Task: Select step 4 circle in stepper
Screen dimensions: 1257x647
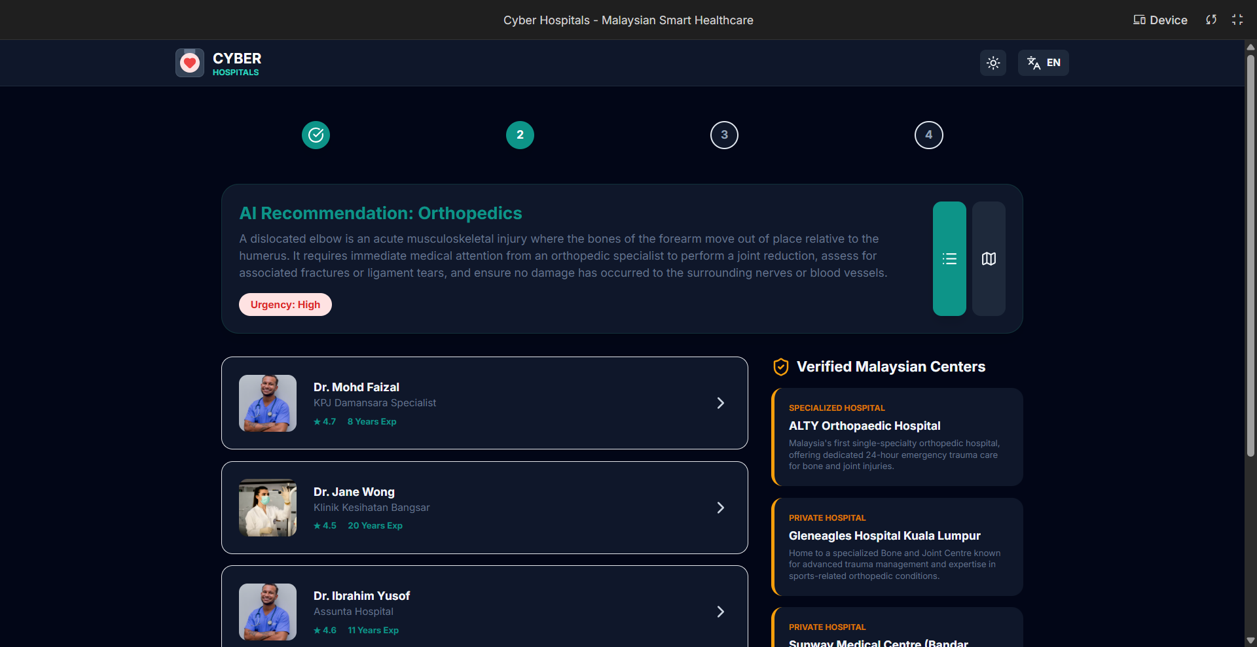Action: click(x=928, y=135)
